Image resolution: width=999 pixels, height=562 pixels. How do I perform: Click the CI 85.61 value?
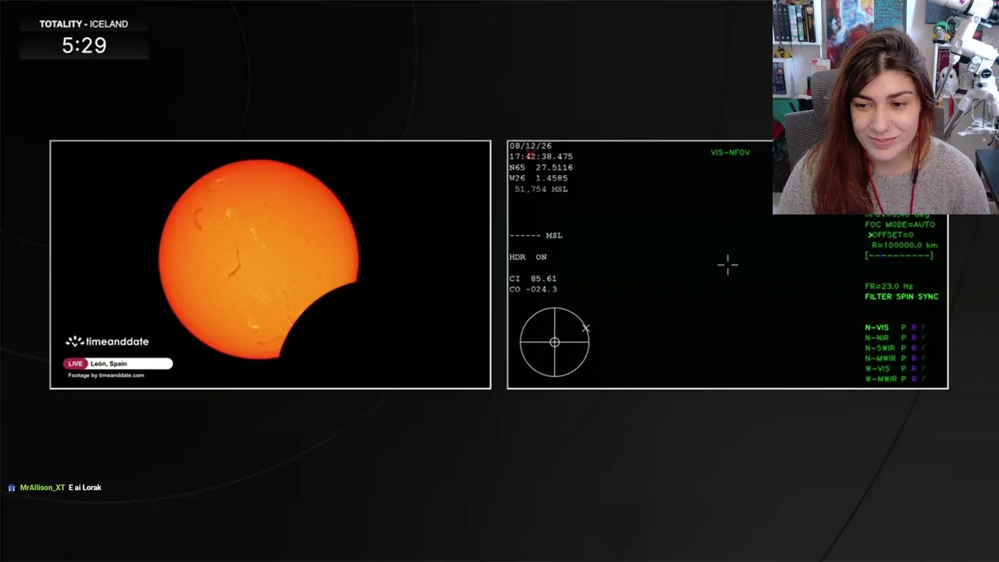coord(533,279)
